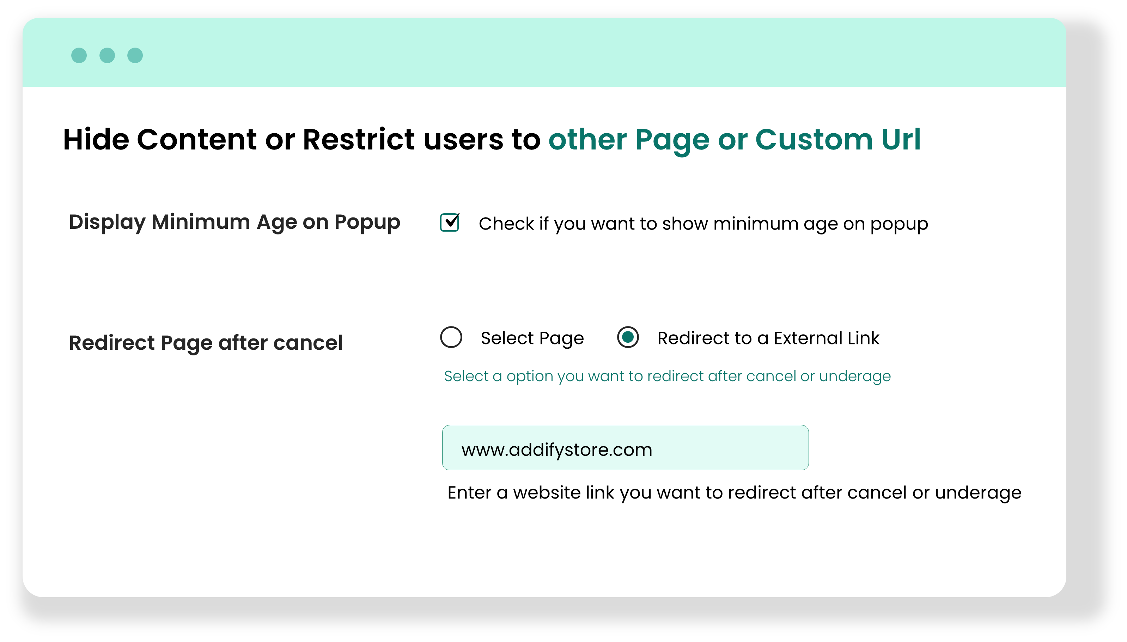Click the filled External Link radio circle
1127x642 pixels.
(628, 338)
